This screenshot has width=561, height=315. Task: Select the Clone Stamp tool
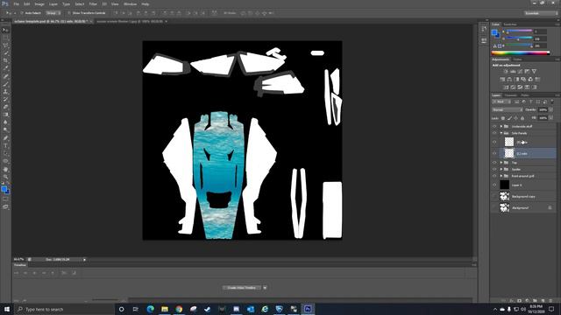pyautogui.click(x=5, y=91)
